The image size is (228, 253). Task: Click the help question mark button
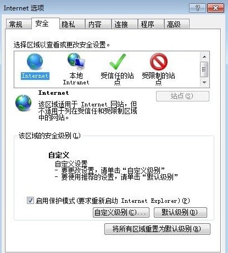click(197, 8)
